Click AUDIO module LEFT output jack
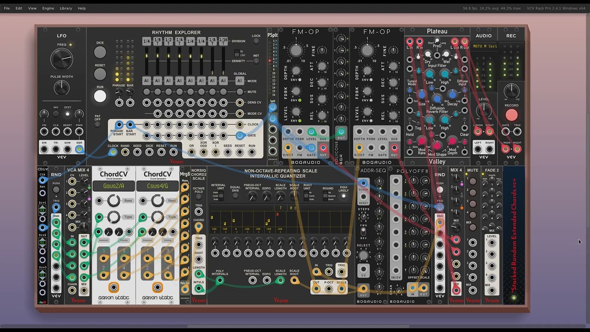 [x=478, y=149]
